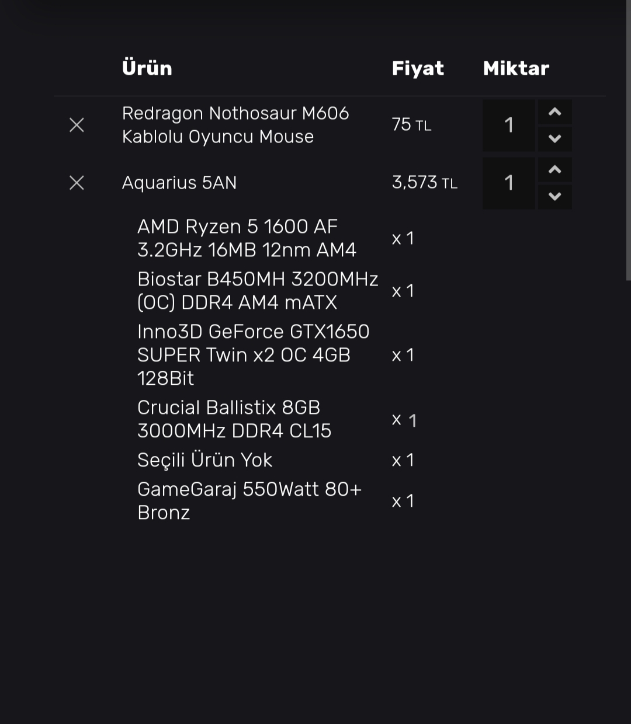Decrease quantity of Redragon Nothosaur mouse
The height and width of the screenshot is (724, 631).
[x=555, y=139]
